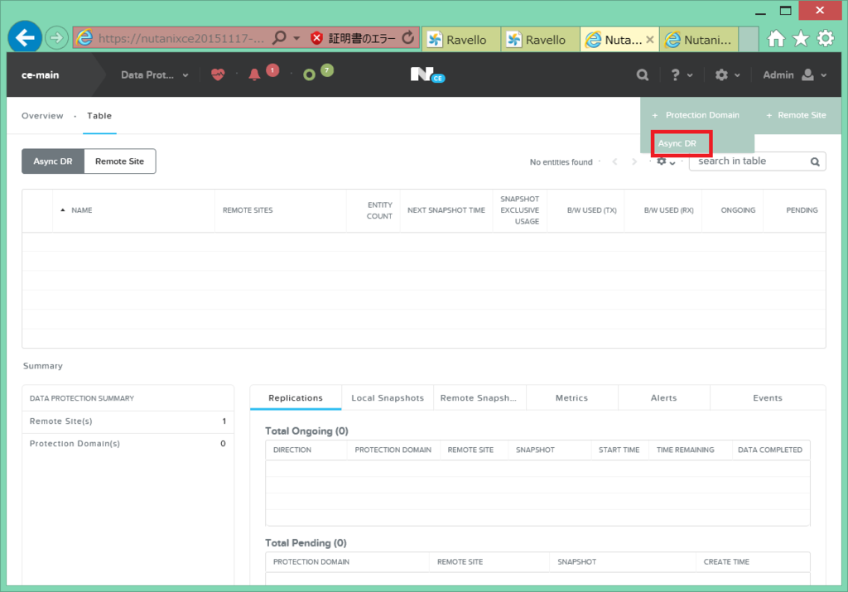Sort by the REMOTE SITES column header
Image resolution: width=848 pixels, height=592 pixels.
coord(248,210)
